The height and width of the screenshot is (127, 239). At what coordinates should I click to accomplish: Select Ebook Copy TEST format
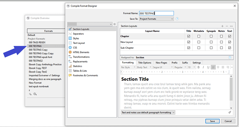click(x=38, y=68)
